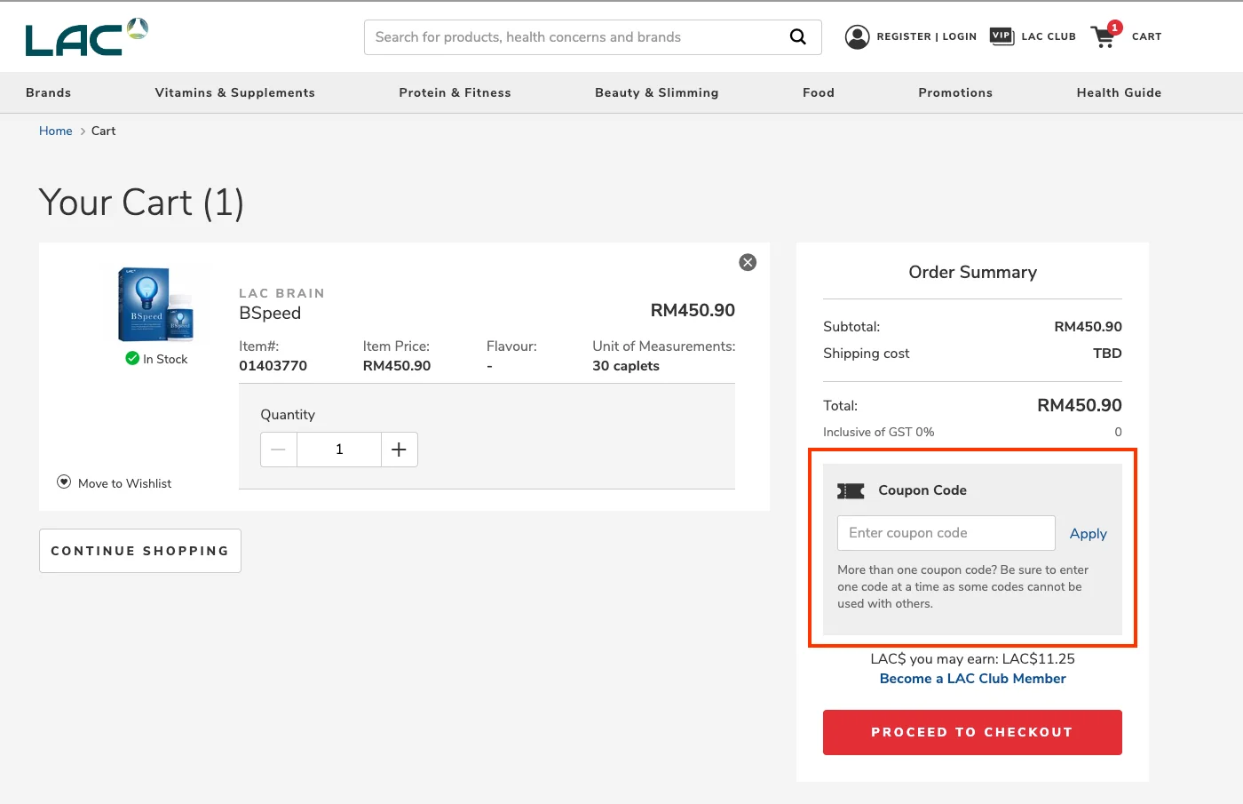Click Continue Shopping button
This screenshot has width=1243, height=804.
tap(140, 551)
